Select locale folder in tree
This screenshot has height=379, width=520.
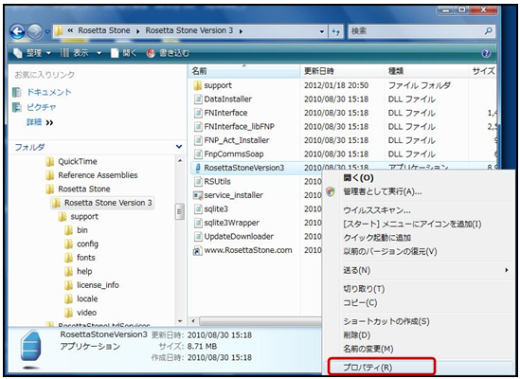click(x=87, y=298)
